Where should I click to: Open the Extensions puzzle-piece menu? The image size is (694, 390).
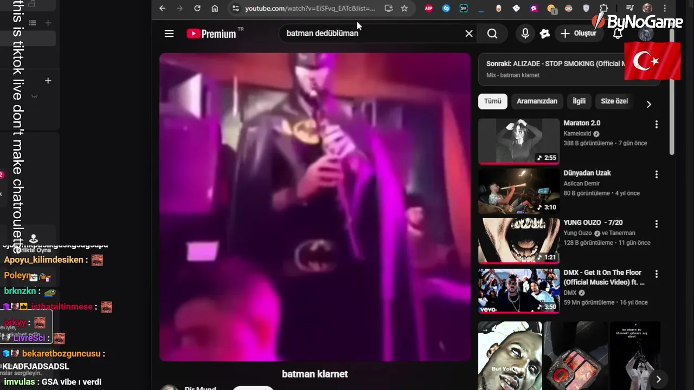click(604, 8)
